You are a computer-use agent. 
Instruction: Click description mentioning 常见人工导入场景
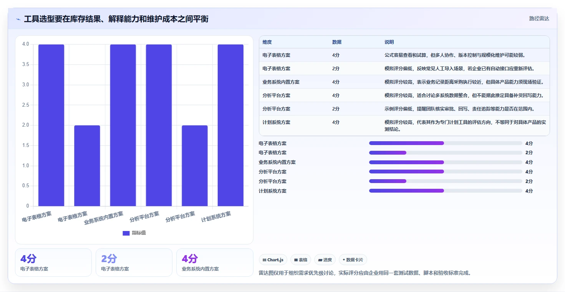(x=459, y=69)
